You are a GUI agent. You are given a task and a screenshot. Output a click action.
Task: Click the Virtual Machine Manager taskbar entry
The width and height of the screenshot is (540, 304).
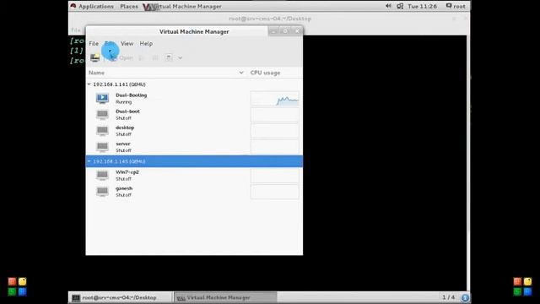tap(225, 297)
